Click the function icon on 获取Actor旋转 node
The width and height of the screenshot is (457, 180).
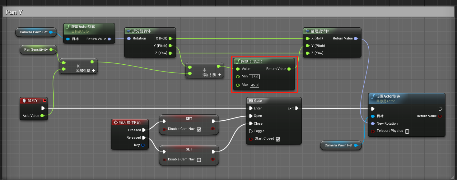68,27
